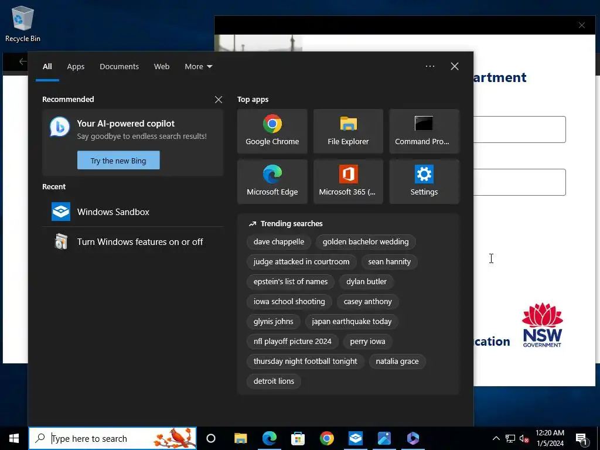
Task: Search trending 'glynis johns'
Action: [273, 322]
